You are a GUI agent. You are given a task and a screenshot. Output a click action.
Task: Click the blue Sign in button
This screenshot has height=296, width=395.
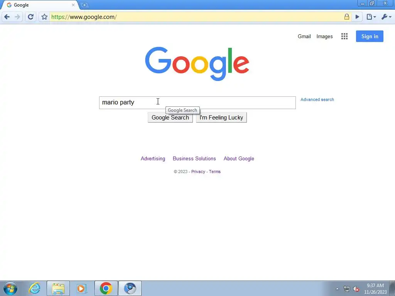370,36
